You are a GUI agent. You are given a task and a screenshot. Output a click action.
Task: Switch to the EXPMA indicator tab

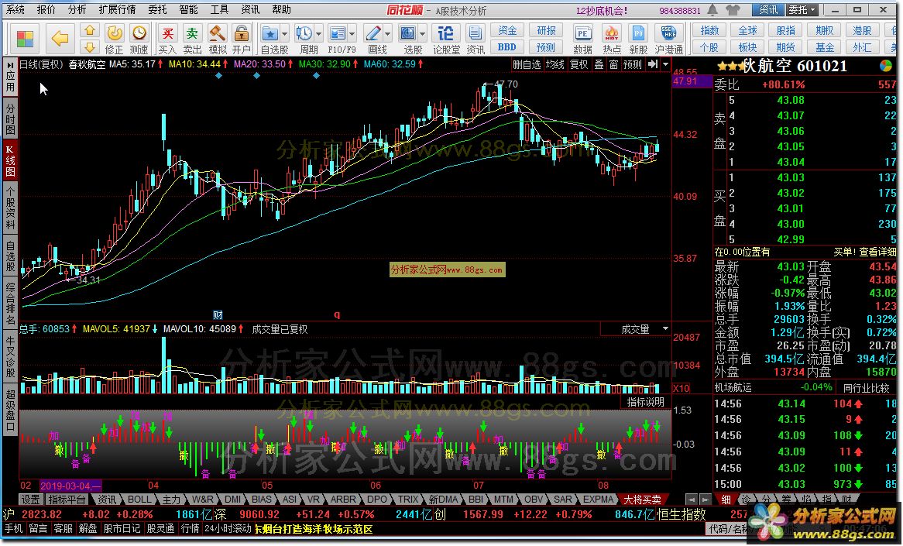598,500
